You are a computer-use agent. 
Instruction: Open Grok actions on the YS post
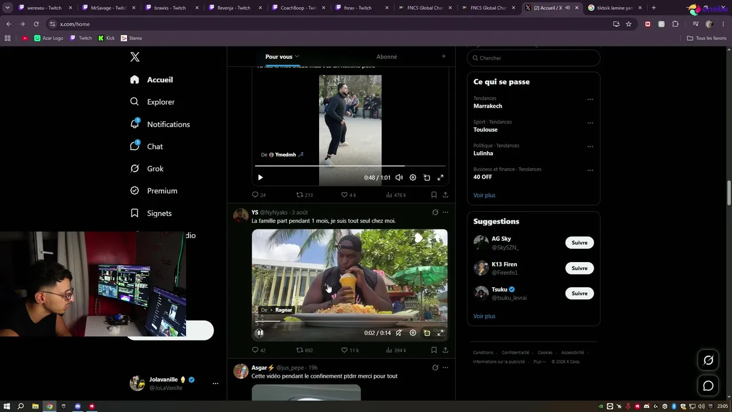click(435, 212)
